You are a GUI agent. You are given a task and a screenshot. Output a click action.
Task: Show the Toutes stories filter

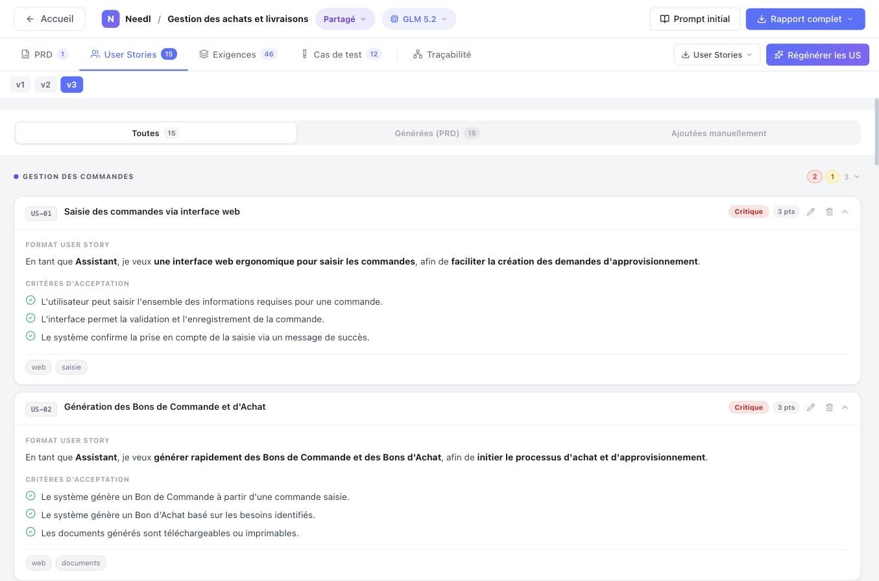click(x=156, y=133)
